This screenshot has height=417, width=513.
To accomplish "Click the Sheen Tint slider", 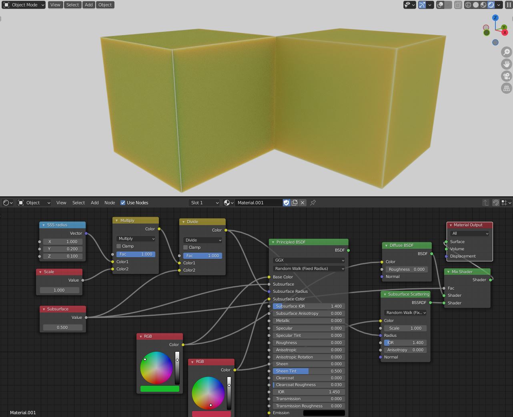I will (309, 371).
